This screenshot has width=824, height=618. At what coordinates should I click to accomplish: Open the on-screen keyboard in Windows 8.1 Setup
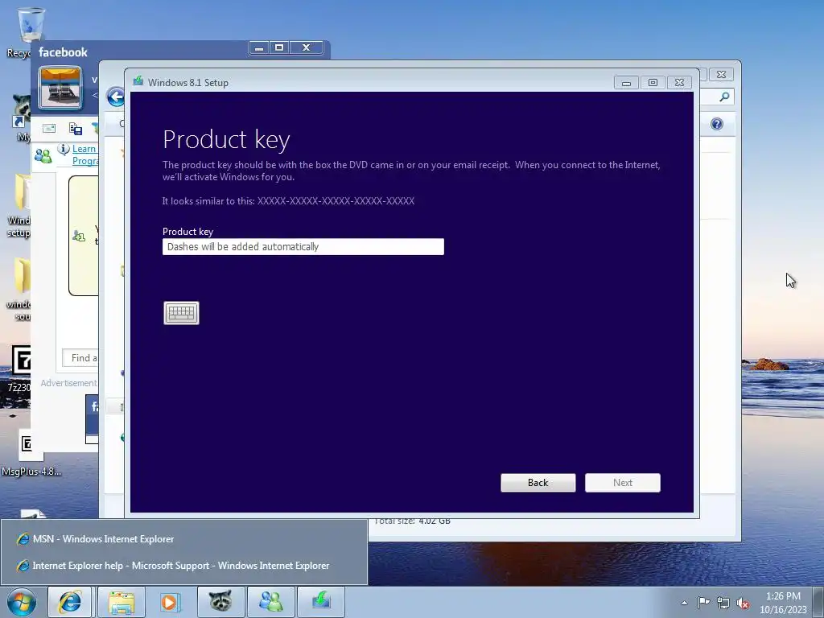pyautogui.click(x=181, y=313)
